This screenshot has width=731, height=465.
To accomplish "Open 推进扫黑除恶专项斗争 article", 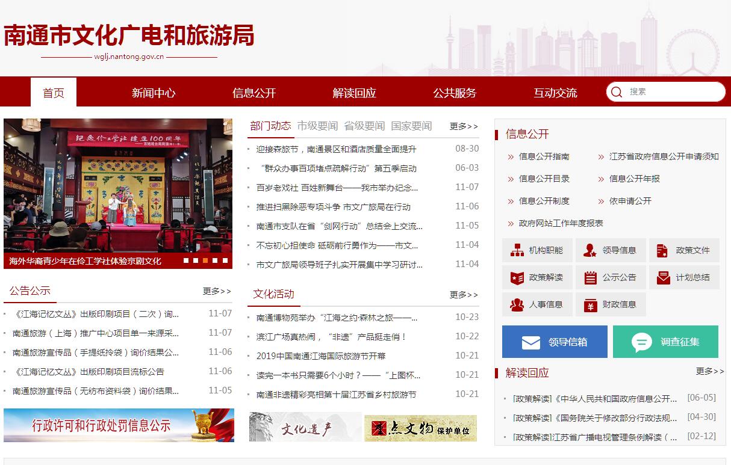I will (x=333, y=207).
